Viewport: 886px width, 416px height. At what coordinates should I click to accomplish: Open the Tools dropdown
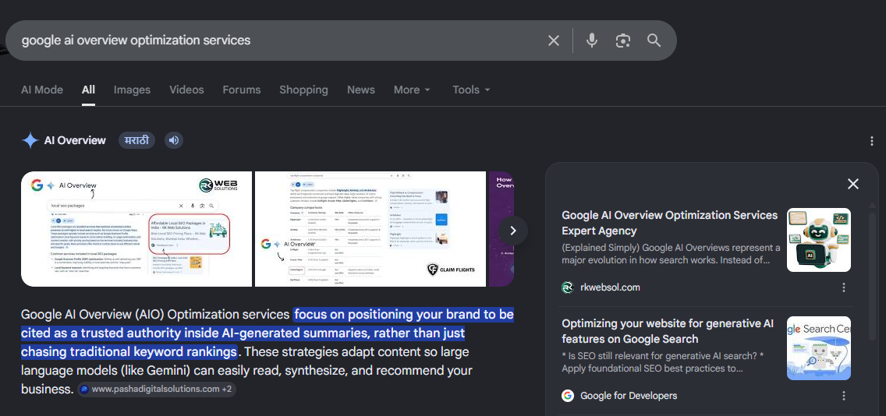coord(471,90)
